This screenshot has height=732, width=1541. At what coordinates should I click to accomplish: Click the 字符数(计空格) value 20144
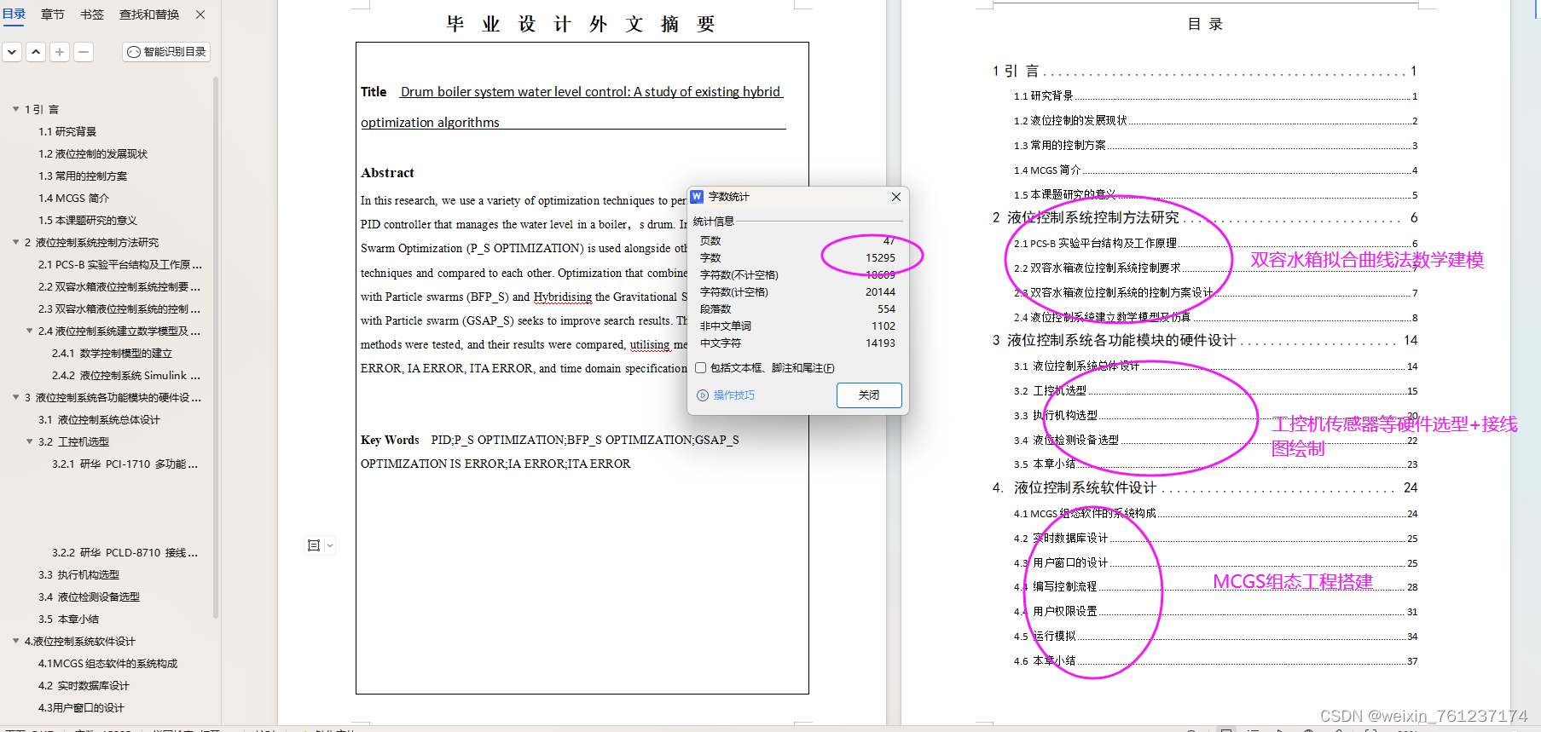[x=880, y=291]
